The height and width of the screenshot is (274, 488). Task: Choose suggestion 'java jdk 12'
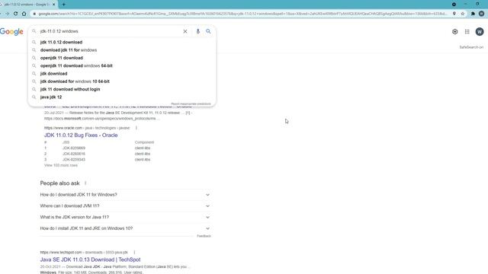point(51,97)
